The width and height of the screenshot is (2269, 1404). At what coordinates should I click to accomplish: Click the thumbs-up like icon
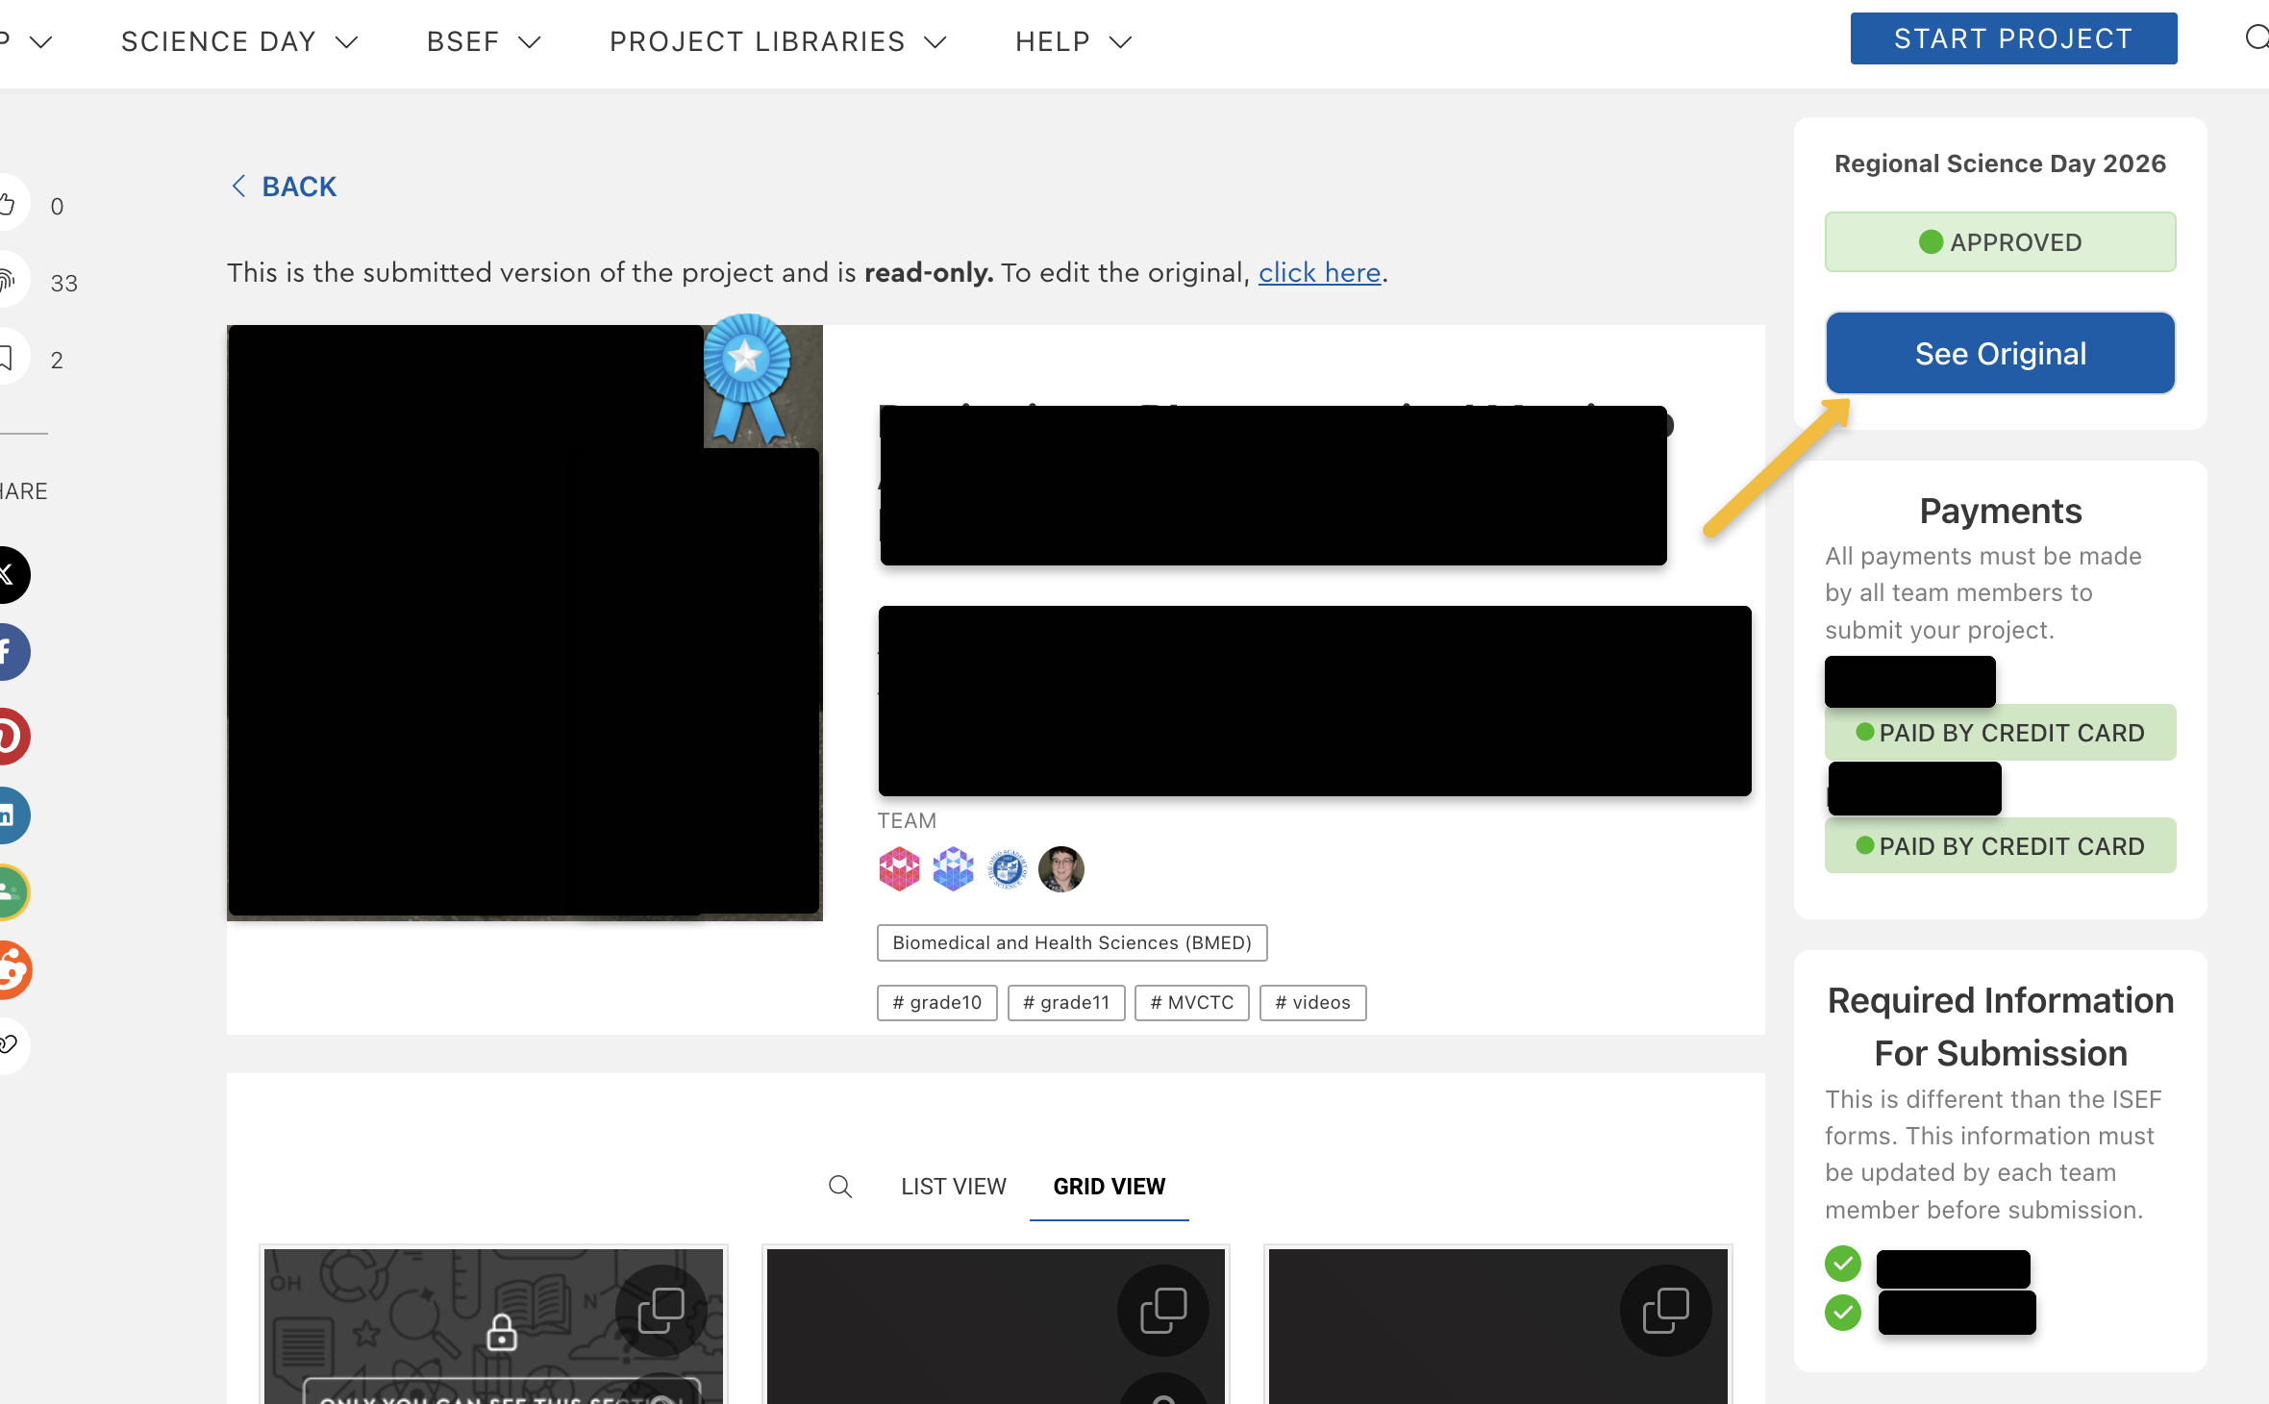coord(10,205)
